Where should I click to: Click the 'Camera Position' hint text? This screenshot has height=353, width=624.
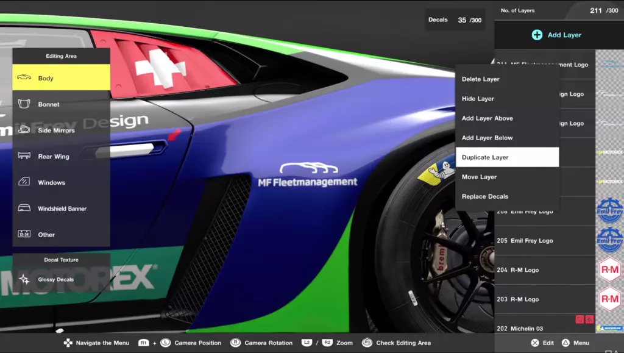(x=197, y=343)
